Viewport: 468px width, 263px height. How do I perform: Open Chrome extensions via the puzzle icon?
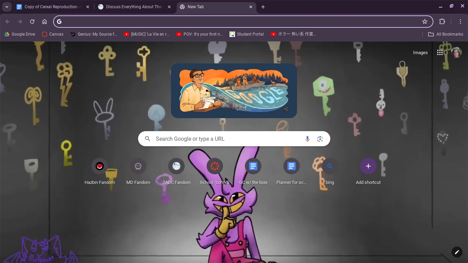[x=442, y=21]
